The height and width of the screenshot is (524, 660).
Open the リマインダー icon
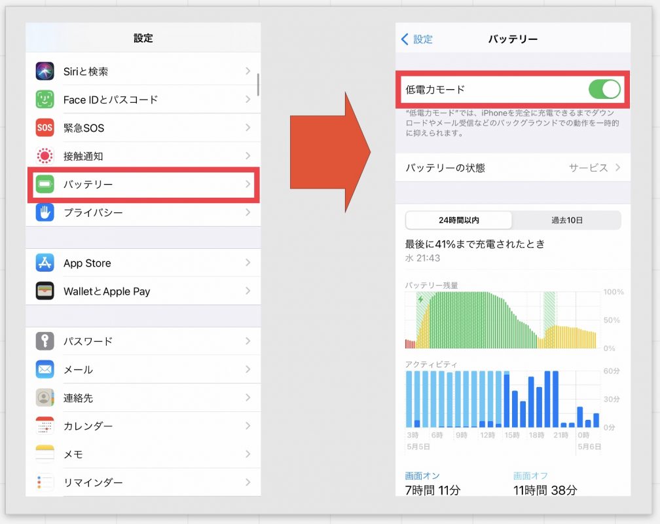44,482
